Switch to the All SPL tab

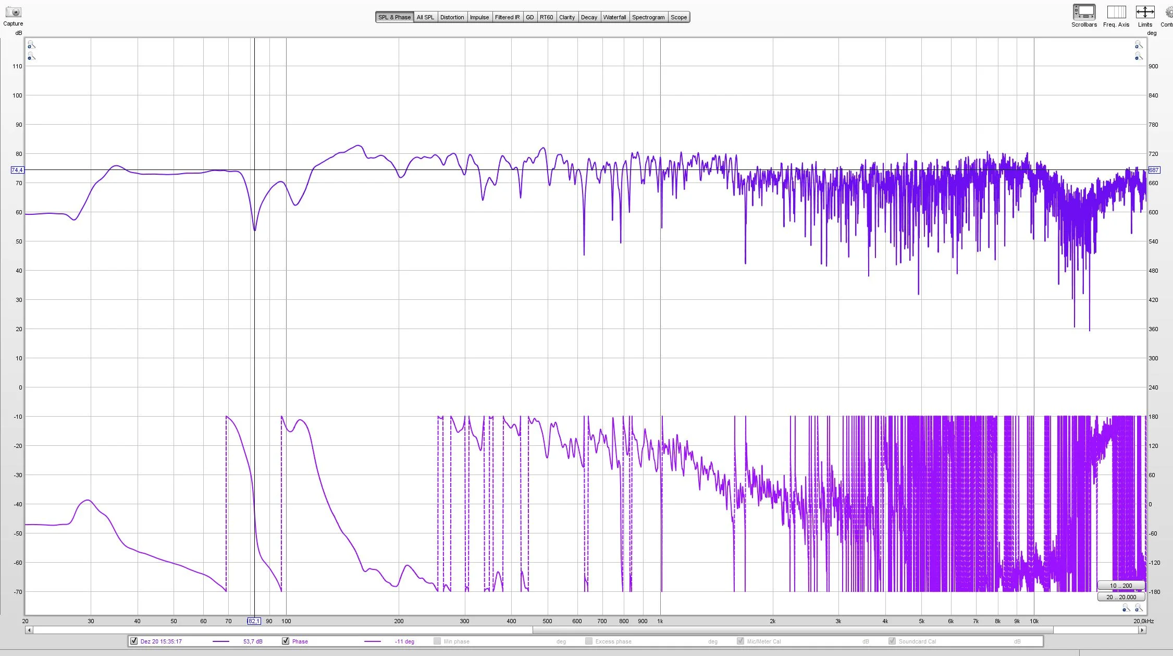(425, 17)
